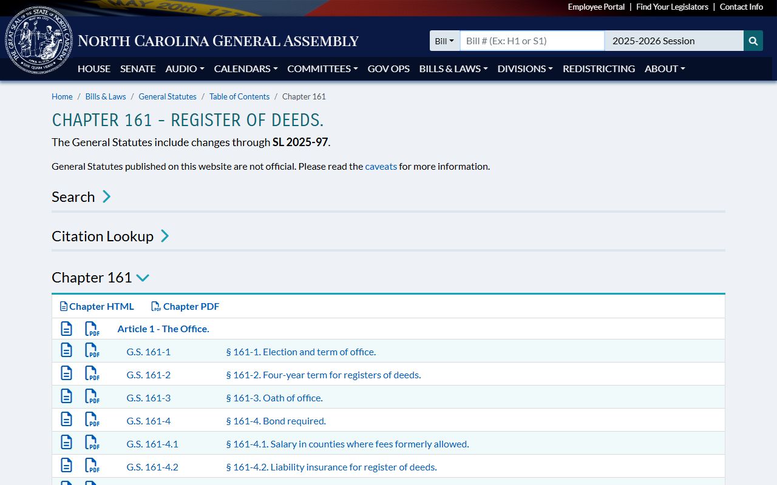Open HTML document icon for G.S. 161-2
This screenshot has height=485, width=777.
point(66,373)
